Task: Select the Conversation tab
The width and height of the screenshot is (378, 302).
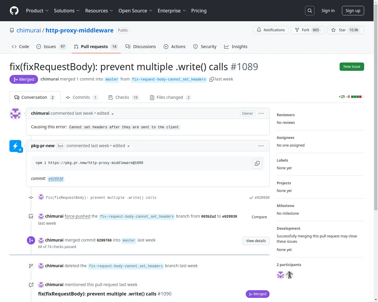Action: (35, 97)
